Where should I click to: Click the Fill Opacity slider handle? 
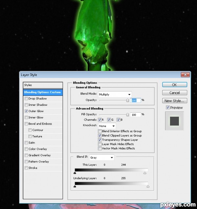point(127,115)
